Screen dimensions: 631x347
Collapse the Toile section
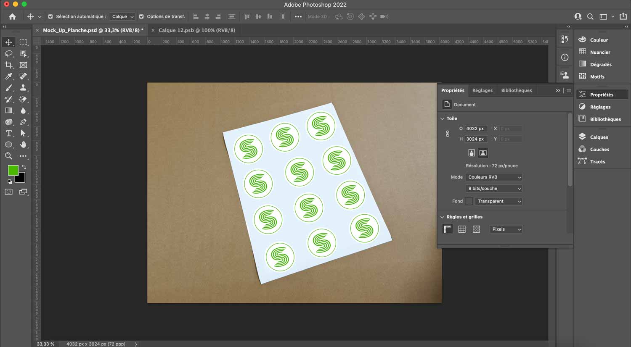pos(442,118)
